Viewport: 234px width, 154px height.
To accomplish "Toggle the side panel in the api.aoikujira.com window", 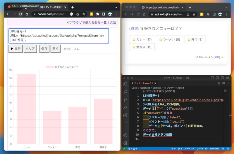I will 214,14.
